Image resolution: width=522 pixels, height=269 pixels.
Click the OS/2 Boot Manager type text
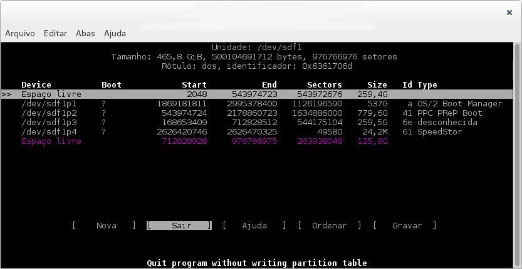(x=460, y=104)
